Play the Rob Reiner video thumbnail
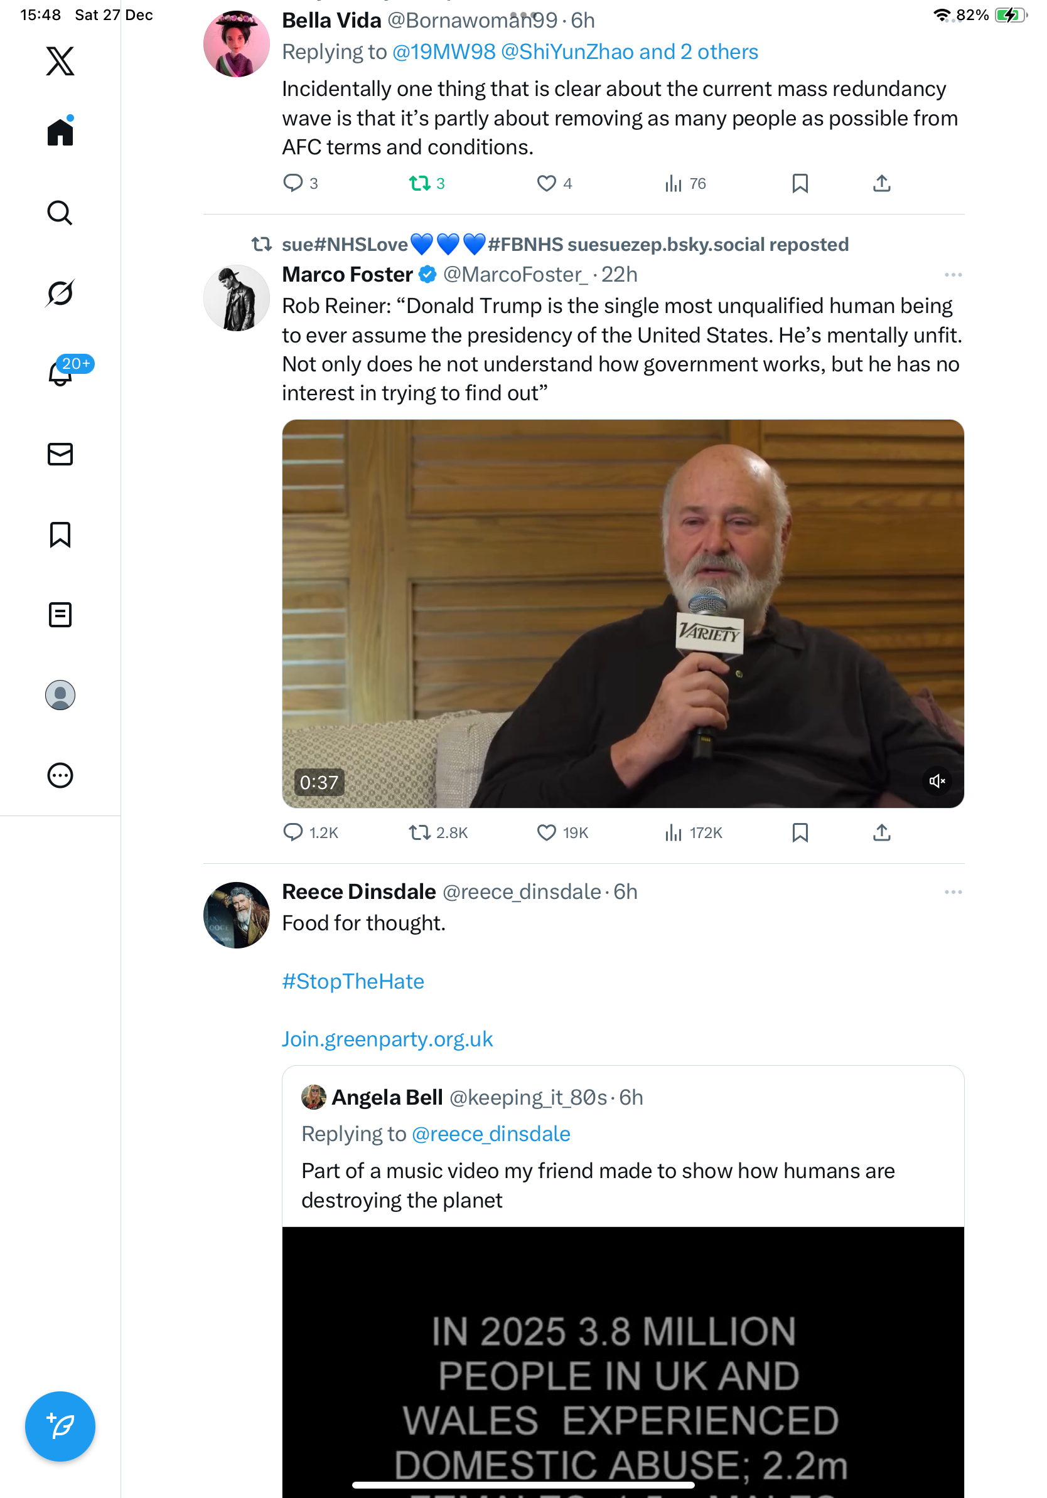1047x1498 pixels. coord(622,614)
